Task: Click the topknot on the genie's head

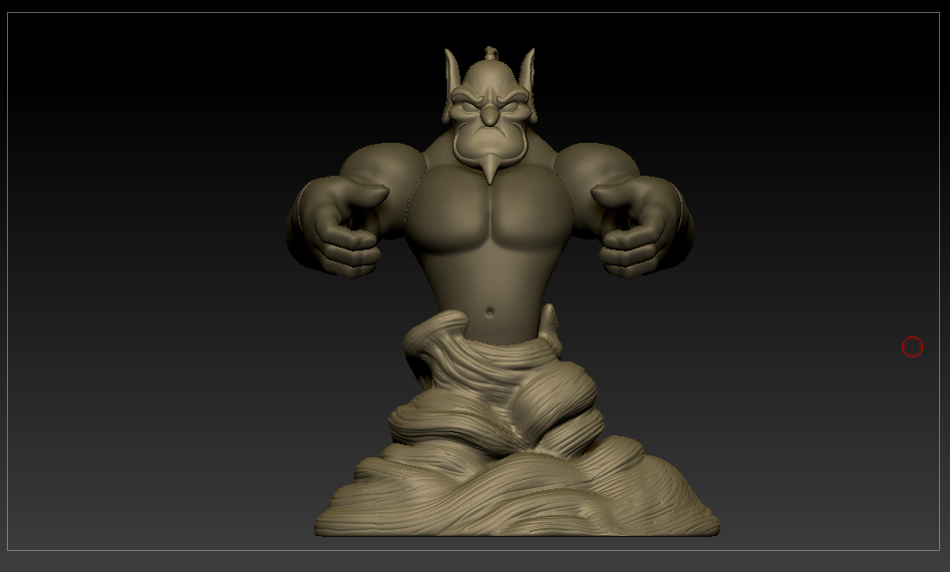Action: (x=490, y=54)
